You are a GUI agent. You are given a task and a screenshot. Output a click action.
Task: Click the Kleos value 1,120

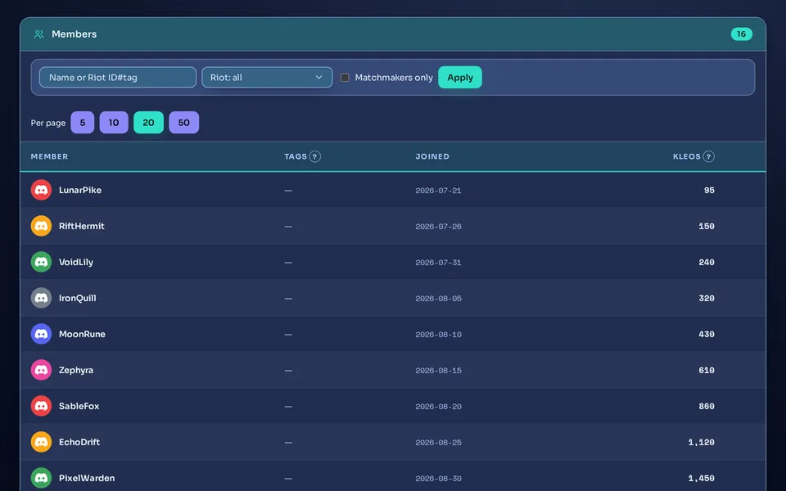(x=702, y=443)
